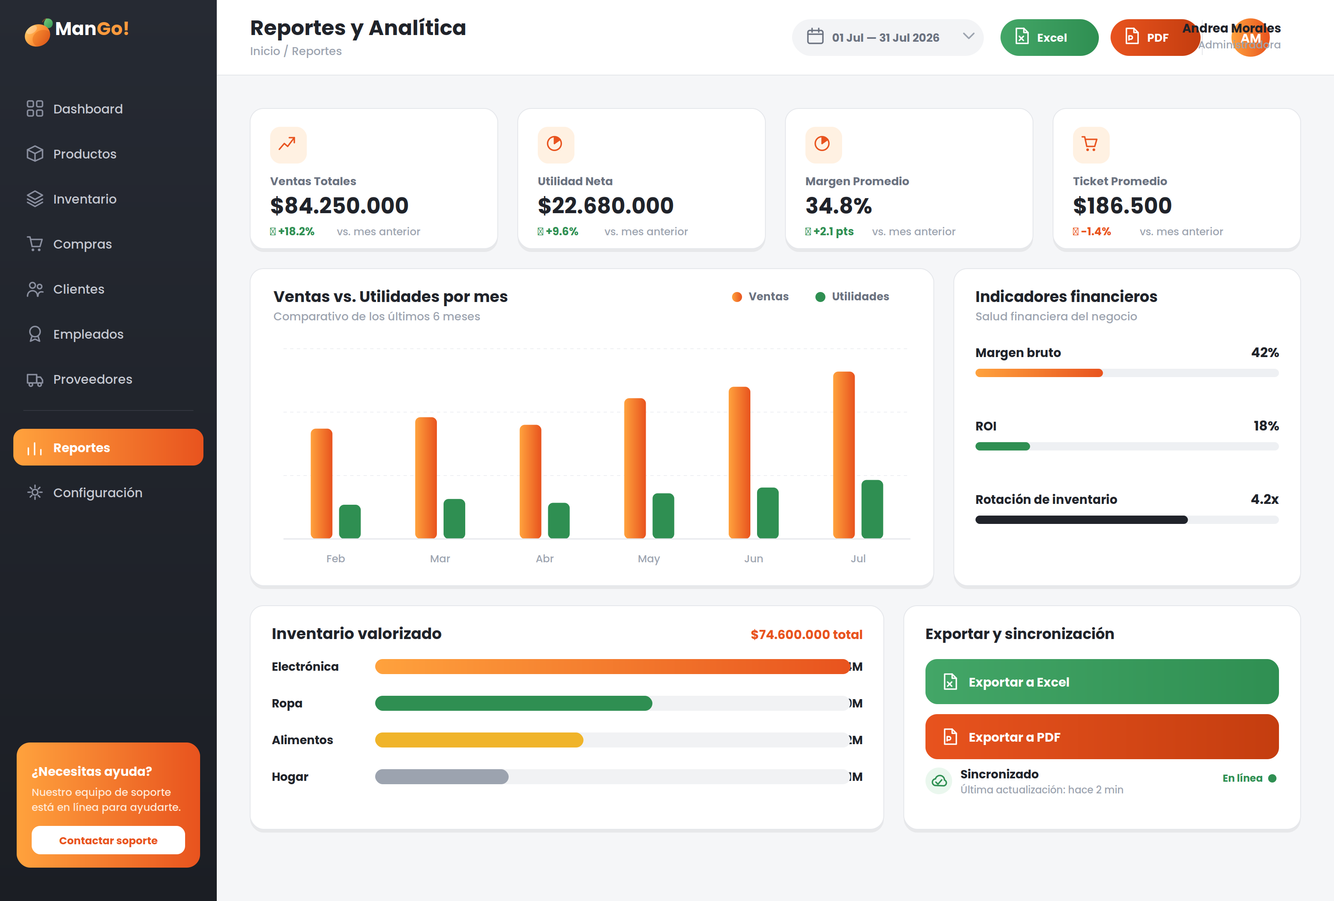Open the Clientes people icon
Viewport: 1334px width, 901px height.
pos(35,289)
